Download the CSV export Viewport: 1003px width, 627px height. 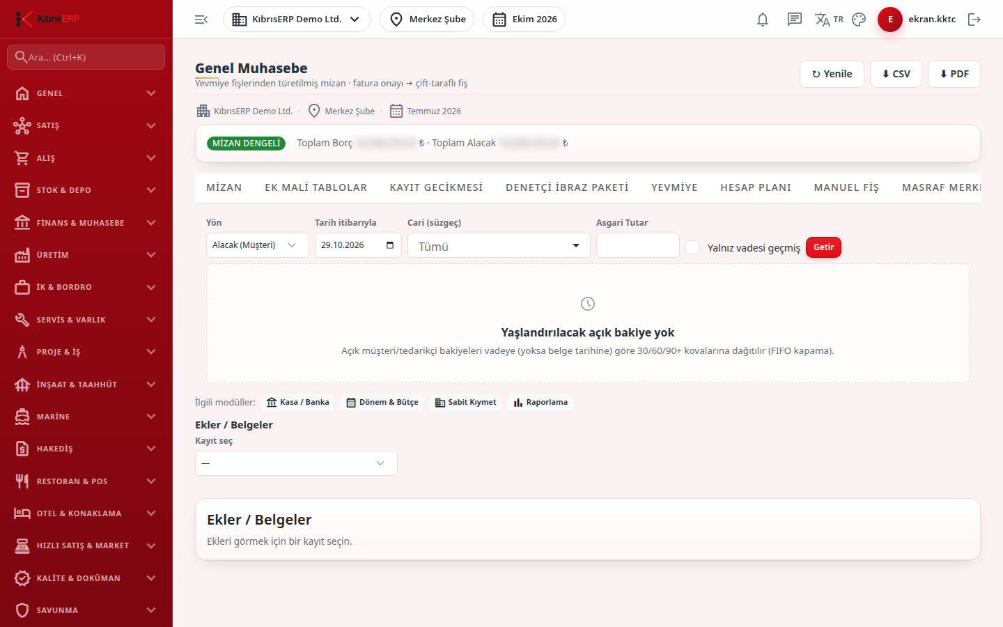[896, 74]
